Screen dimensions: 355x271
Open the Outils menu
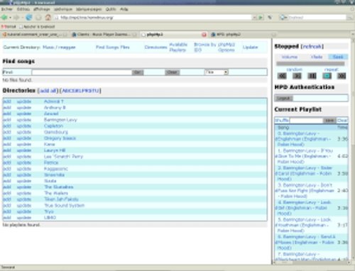point(111,9)
